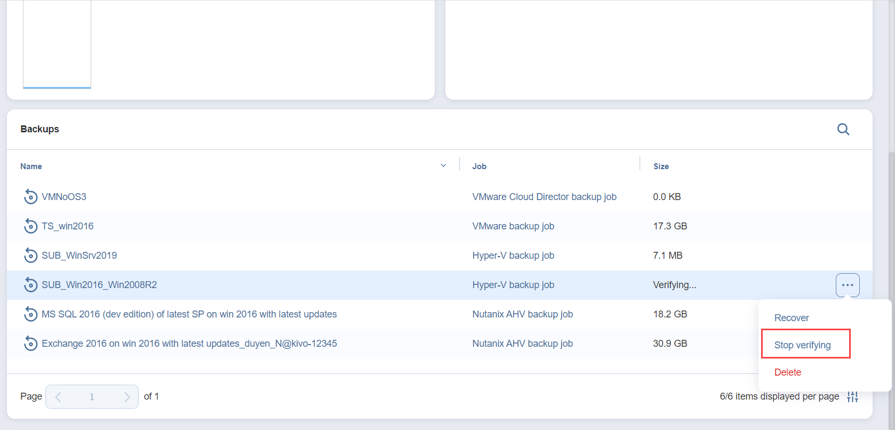Click the Job column header
Screen dimensions: 895x430
(x=479, y=166)
